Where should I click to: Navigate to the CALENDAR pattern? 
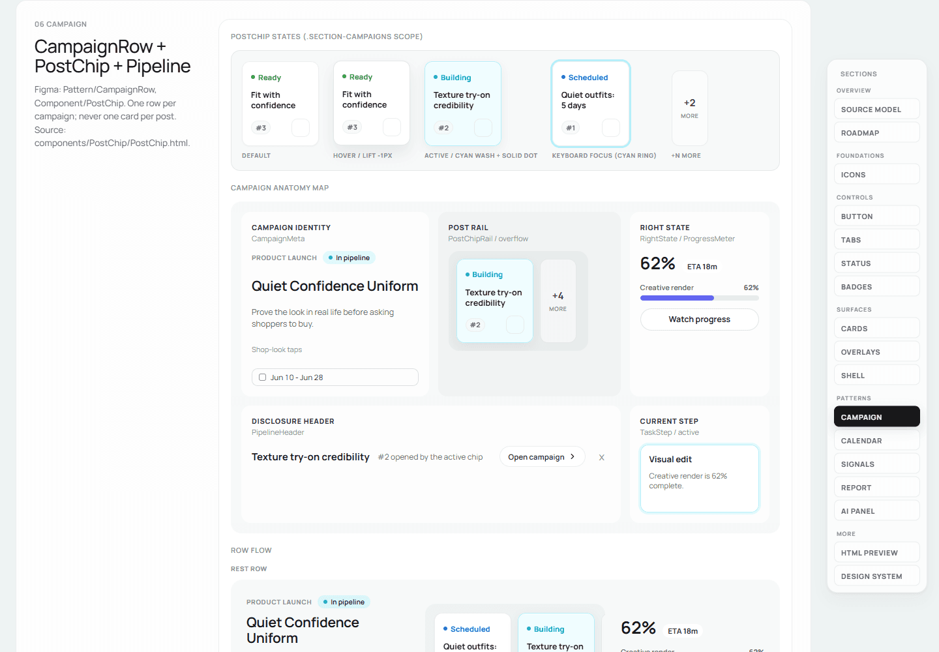pos(876,441)
